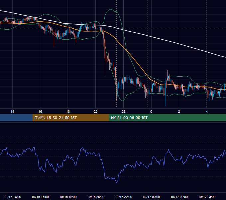Click the 10/17 02:00 timestamp label
The image size is (226, 200).
pyautogui.click(x=179, y=197)
